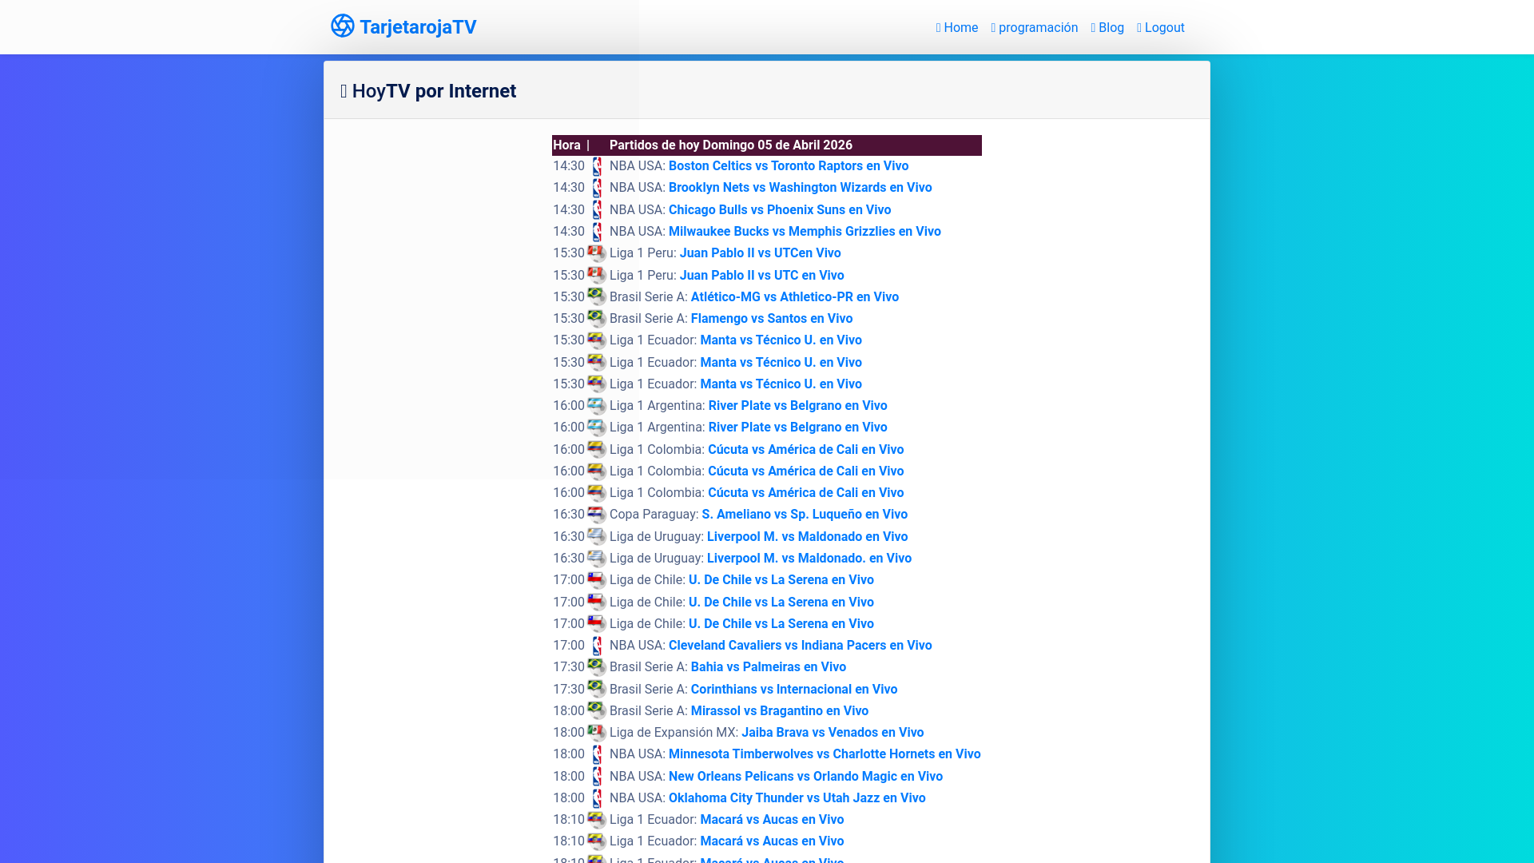Viewport: 1534px width, 863px height.
Task: Open Bahia vs Palmeiras en Vivo
Action: click(768, 667)
